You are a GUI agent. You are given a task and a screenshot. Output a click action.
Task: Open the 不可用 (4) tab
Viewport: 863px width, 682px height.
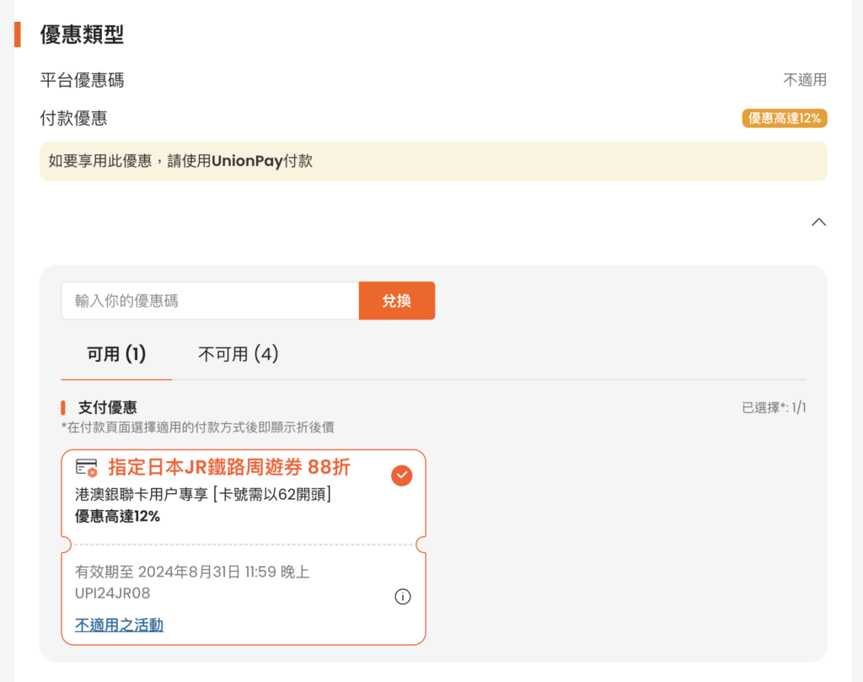238,354
